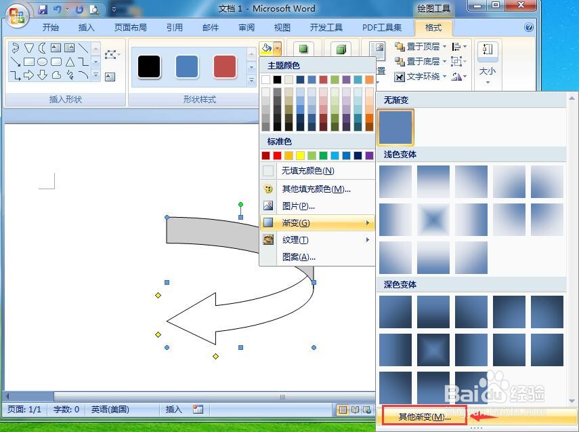The width and height of the screenshot is (579, 432).
Task: Open 其他填充颜色(M)... dialog
Action: click(317, 189)
